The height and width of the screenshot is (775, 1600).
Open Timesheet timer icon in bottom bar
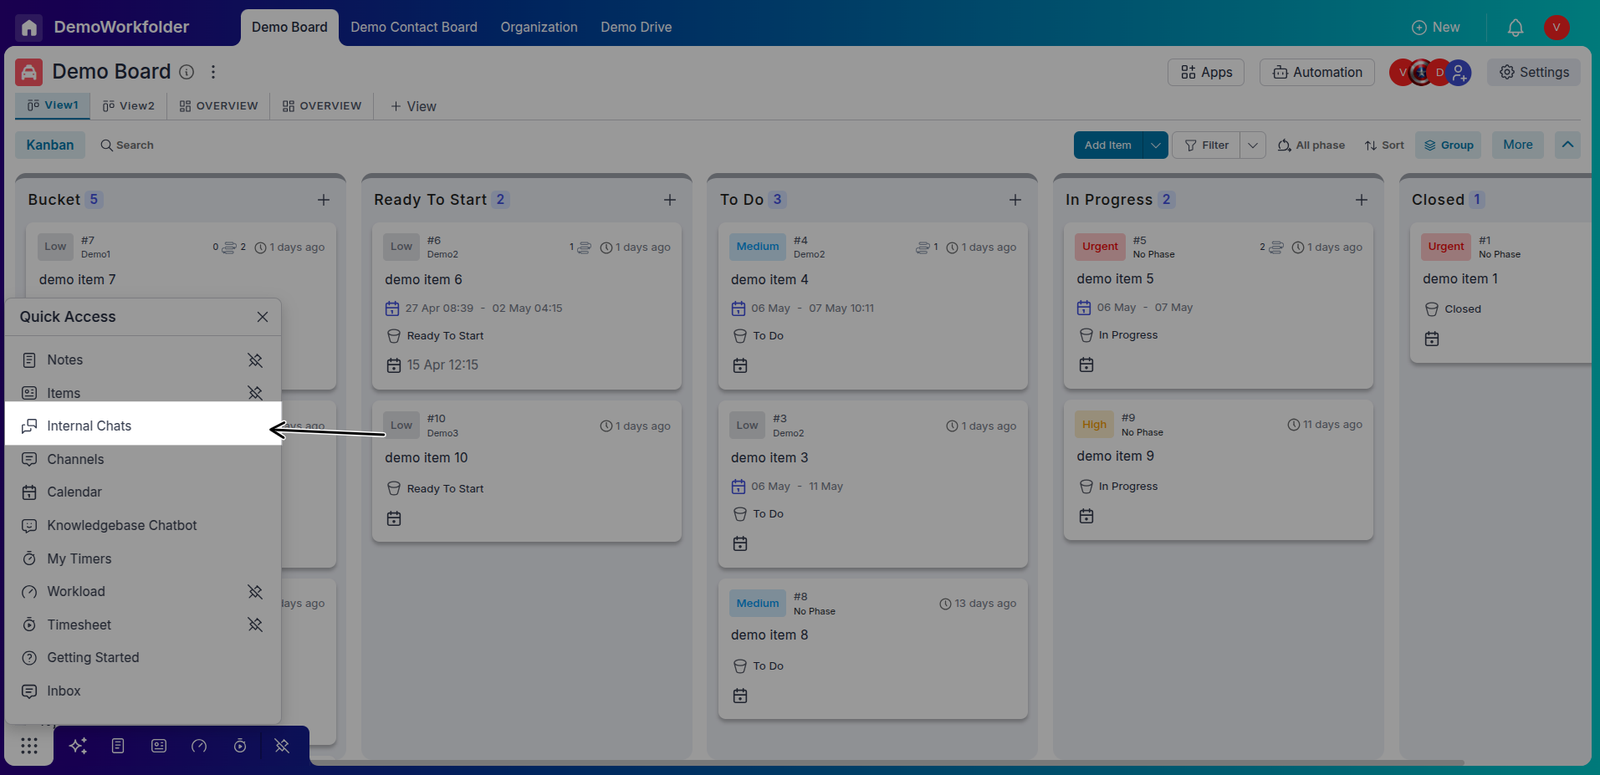pyautogui.click(x=240, y=746)
